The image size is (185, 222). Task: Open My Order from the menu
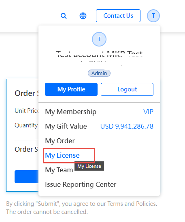pos(60,141)
